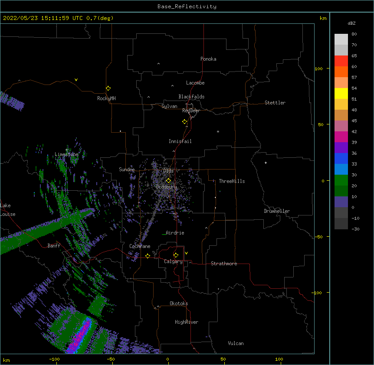This screenshot has width=374, height=365.
Task: Click the yellow diamond marker above Calgary label
Action: click(x=176, y=255)
